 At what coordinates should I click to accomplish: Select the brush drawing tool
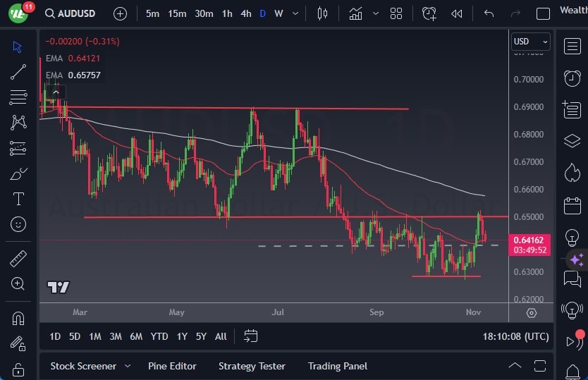(x=18, y=173)
